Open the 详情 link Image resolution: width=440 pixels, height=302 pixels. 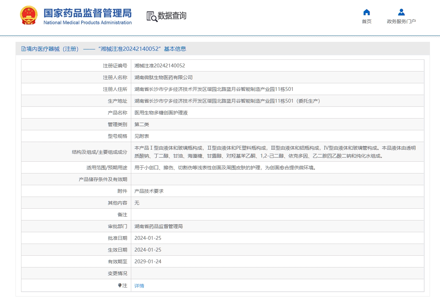tap(139, 286)
